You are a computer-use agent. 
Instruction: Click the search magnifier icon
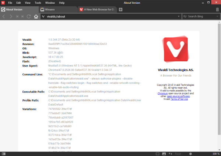[x=185, y=17]
